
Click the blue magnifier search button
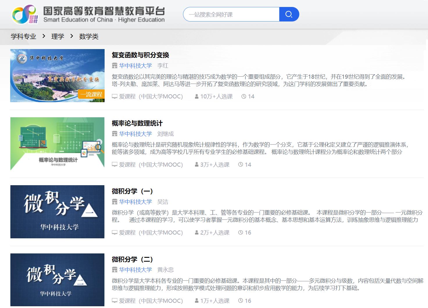[289, 14]
